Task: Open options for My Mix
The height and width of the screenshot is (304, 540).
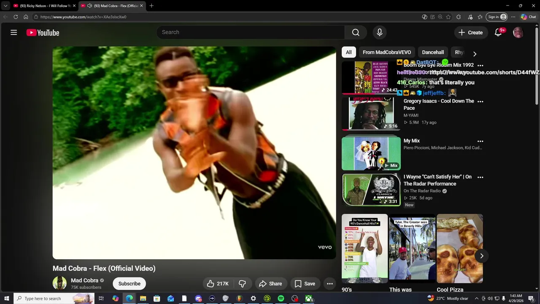Action: pyautogui.click(x=480, y=141)
